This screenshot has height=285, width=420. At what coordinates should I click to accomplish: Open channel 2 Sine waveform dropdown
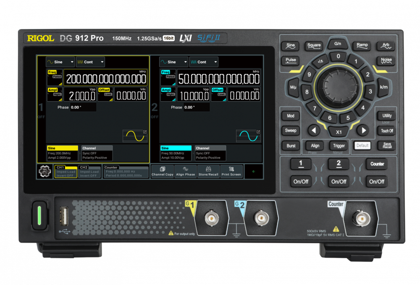(x=173, y=62)
